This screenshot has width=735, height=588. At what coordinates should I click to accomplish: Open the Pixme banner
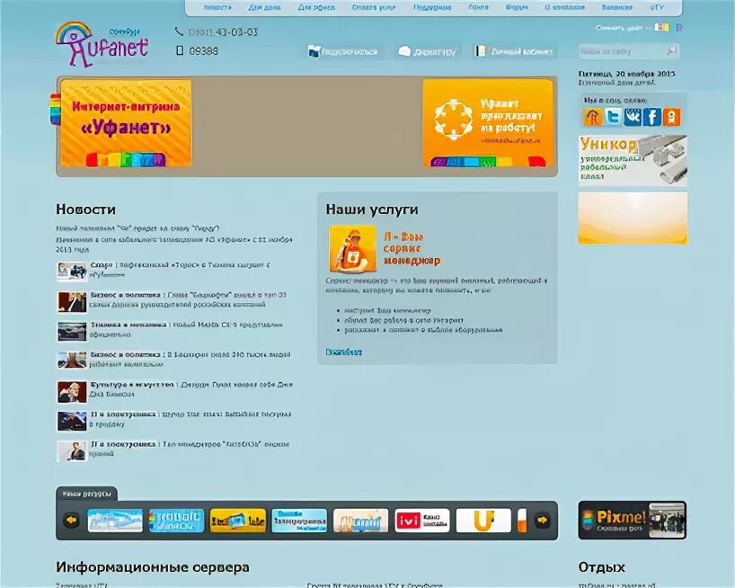click(x=632, y=520)
